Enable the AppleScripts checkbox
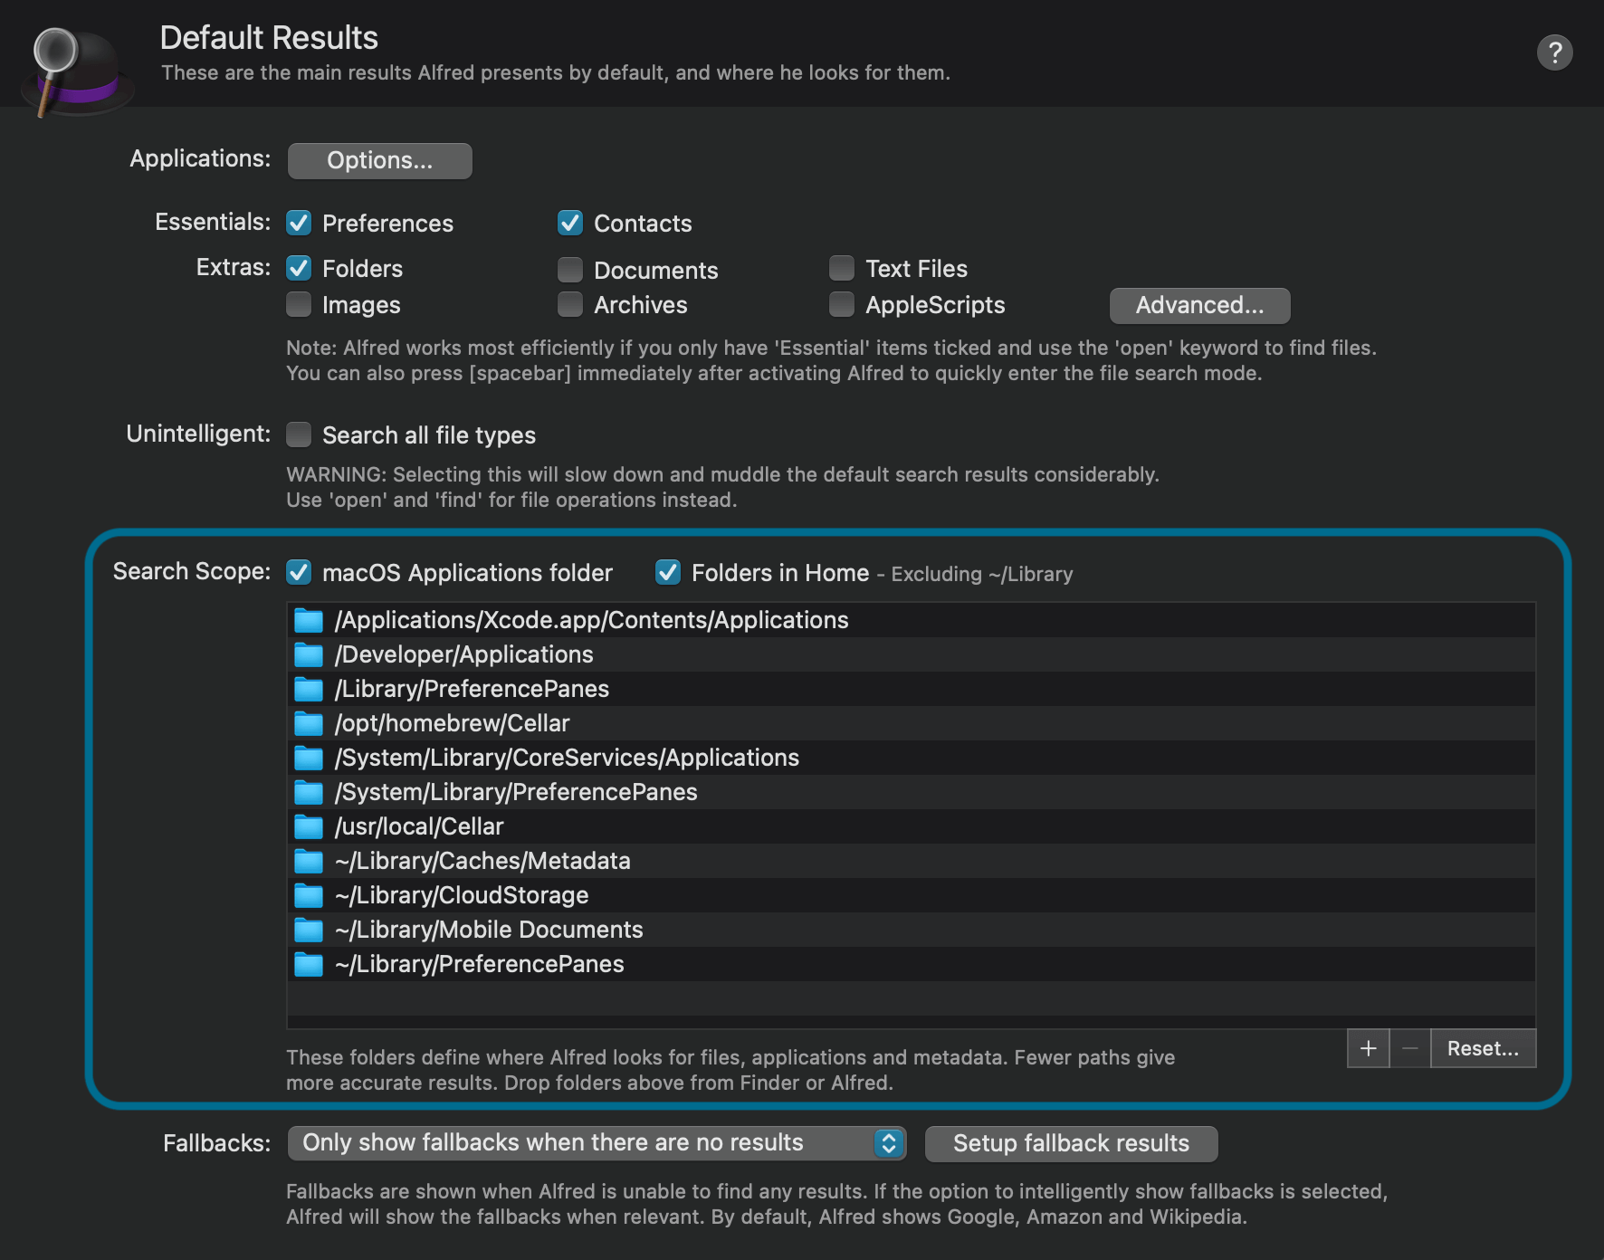The width and height of the screenshot is (1604, 1260). [x=842, y=304]
